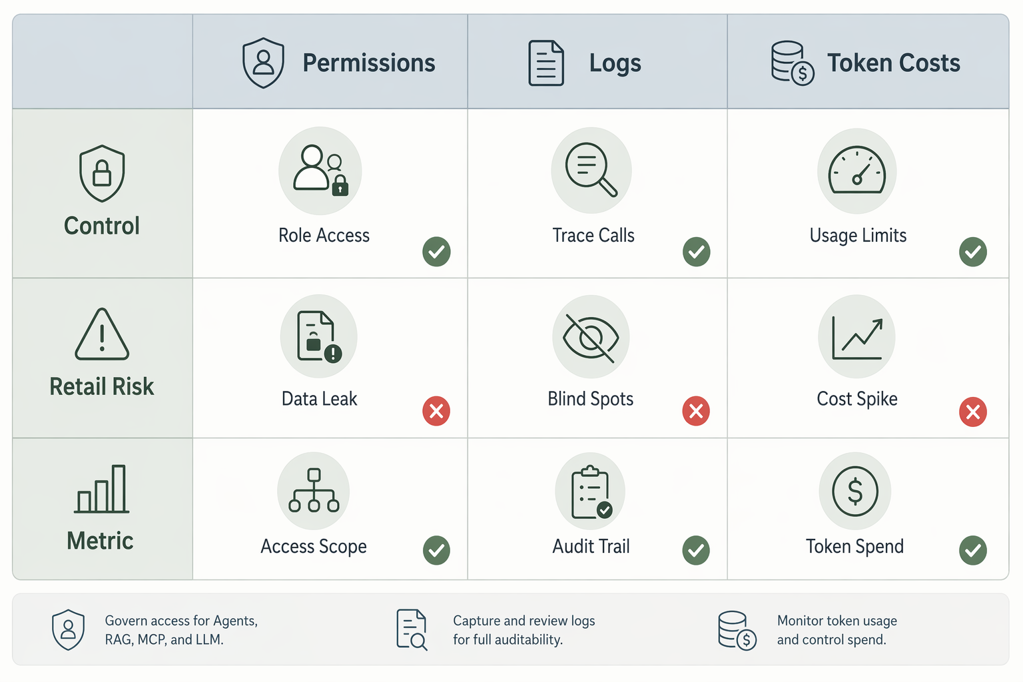This screenshot has width=1023, height=682.
Task: Click green check mark in Token Spend cell
Action: coord(973,550)
